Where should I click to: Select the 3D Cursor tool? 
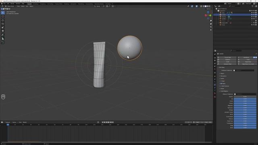click(x=3, y=17)
